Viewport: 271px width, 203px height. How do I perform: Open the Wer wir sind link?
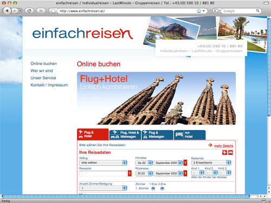(x=42, y=71)
